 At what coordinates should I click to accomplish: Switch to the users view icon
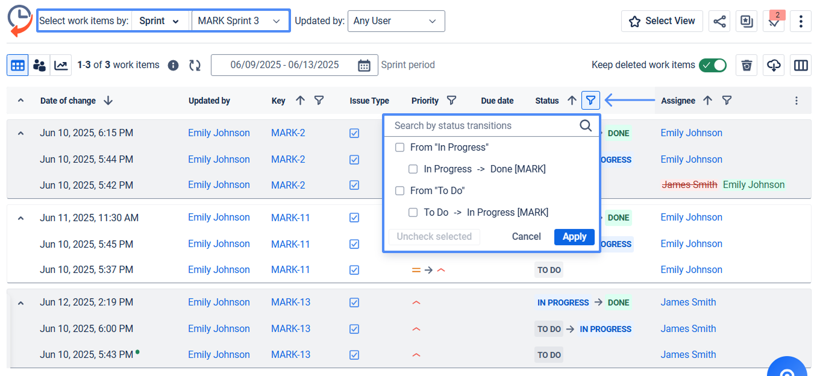pyautogui.click(x=39, y=65)
